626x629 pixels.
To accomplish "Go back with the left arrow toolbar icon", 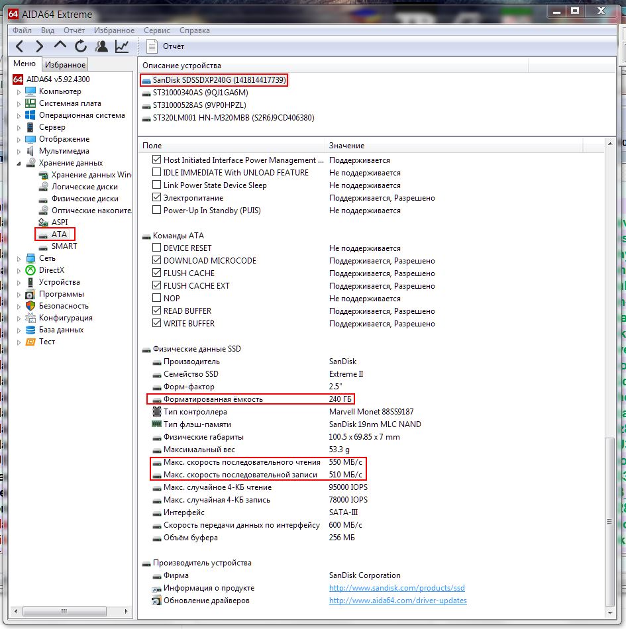I will 19,46.
